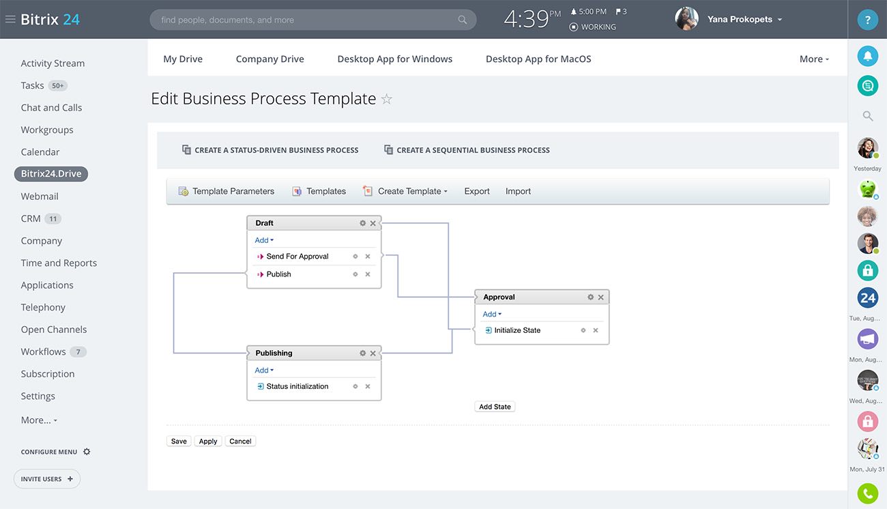Click the notifications bell icon
This screenshot has height=509, width=887.
click(867, 56)
